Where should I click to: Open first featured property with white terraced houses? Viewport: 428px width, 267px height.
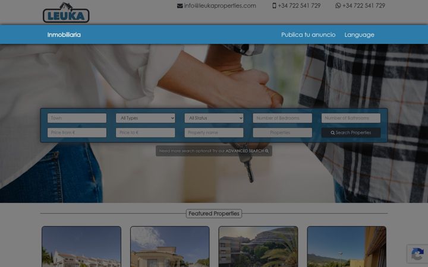[81, 247]
